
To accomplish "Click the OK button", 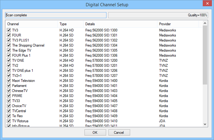I will [95, 133].
